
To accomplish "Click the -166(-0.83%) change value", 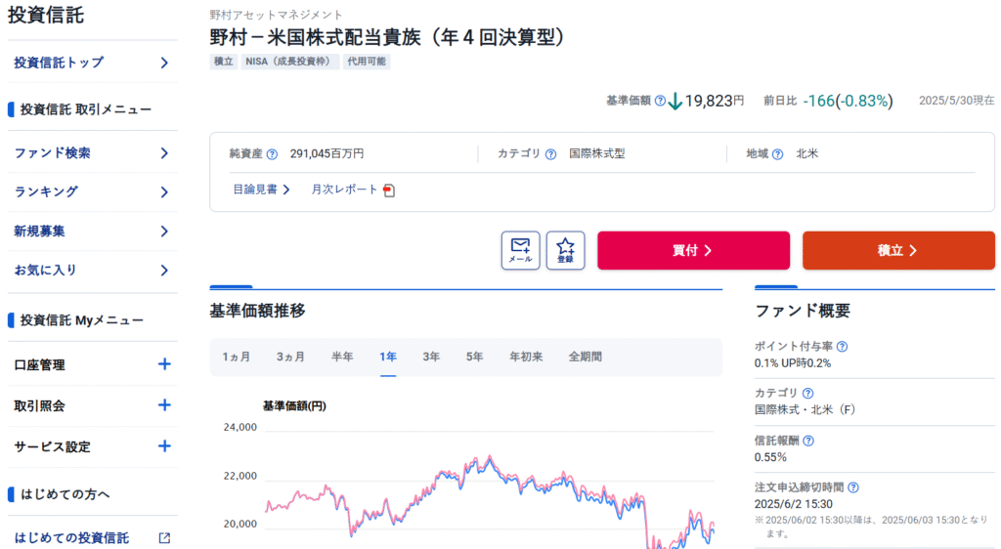I will click(x=848, y=101).
